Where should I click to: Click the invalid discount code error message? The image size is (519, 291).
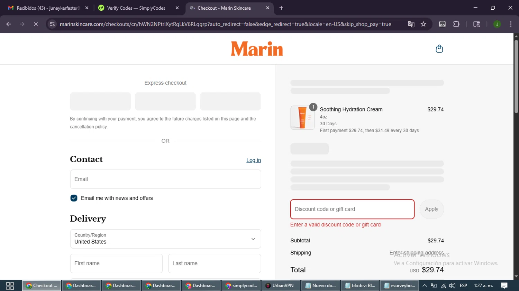pos(335,225)
